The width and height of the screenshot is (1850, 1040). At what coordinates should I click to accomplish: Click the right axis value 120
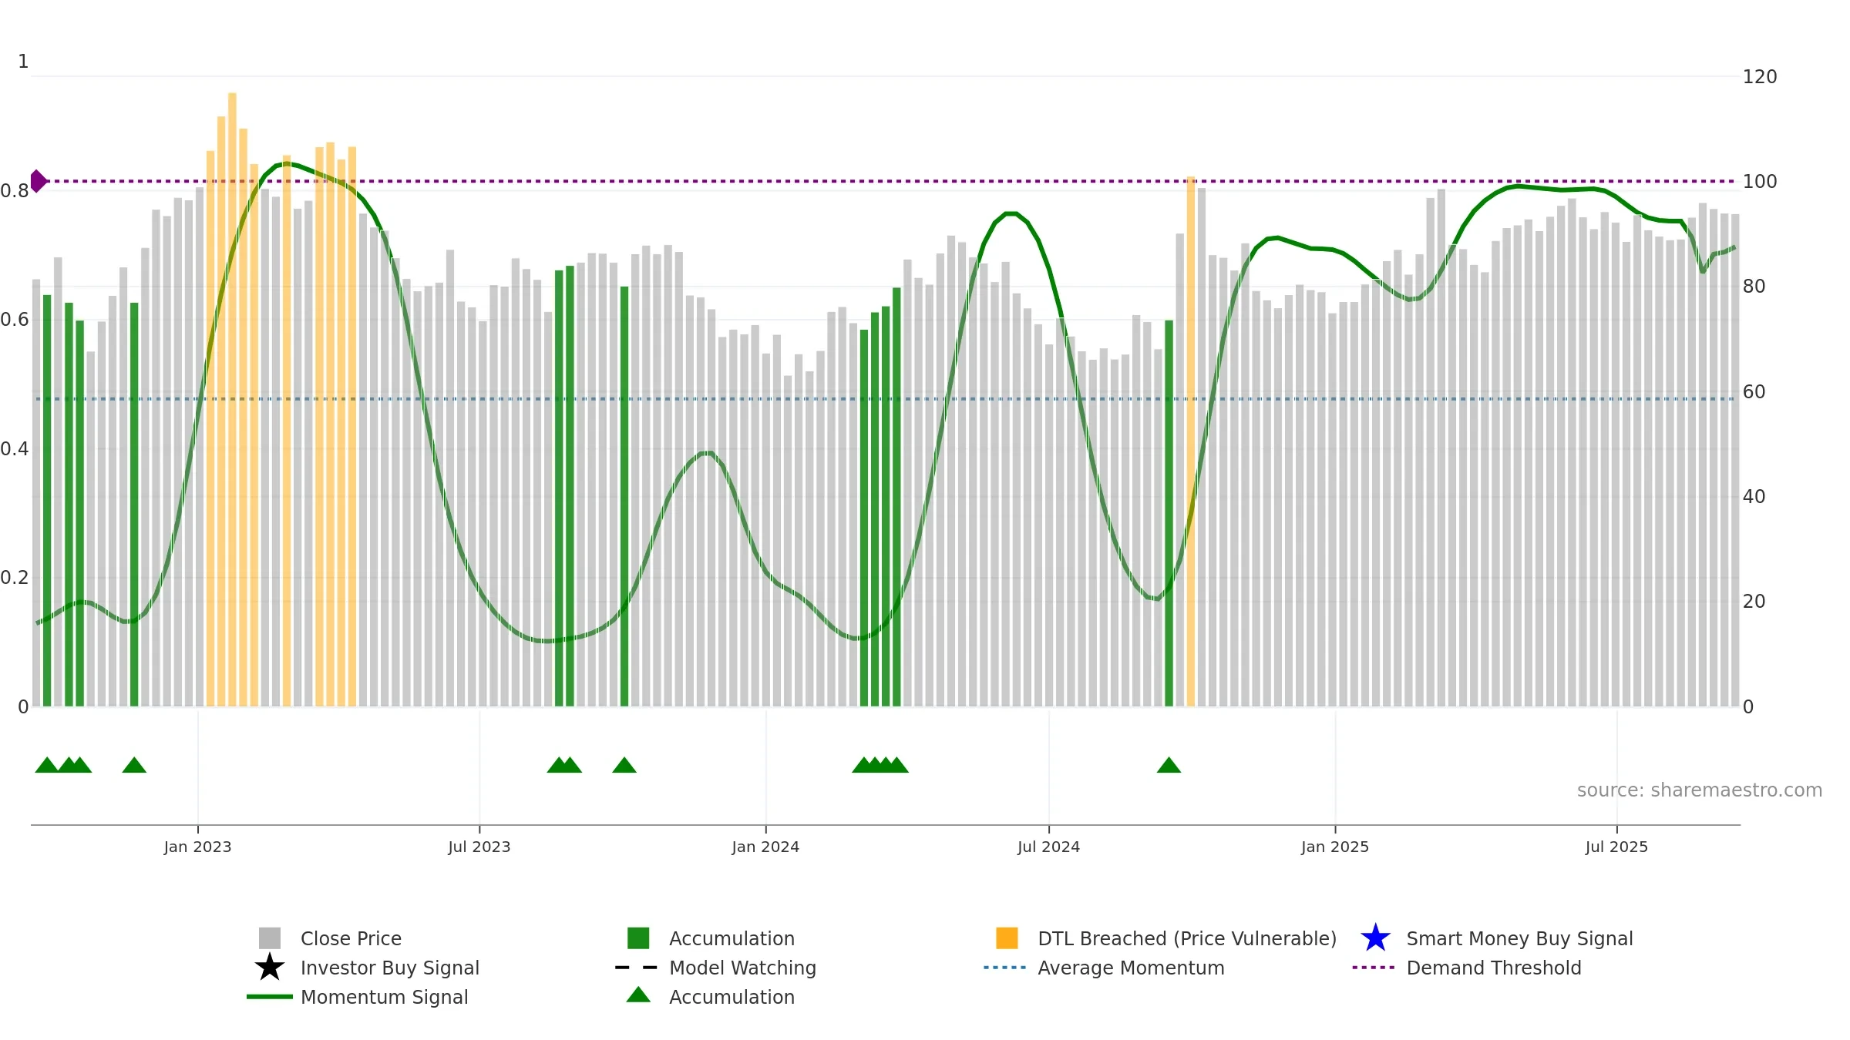click(1760, 77)
